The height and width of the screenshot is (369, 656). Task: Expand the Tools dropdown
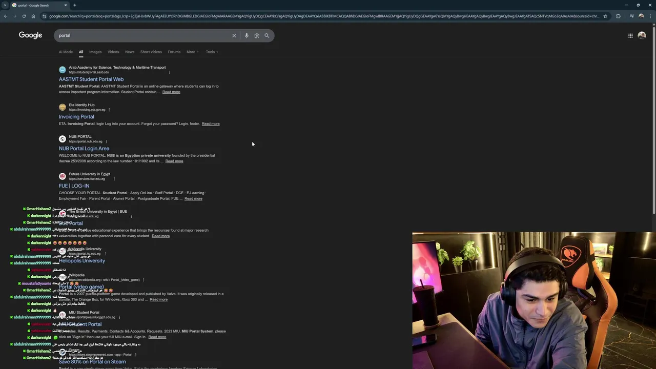(212, 52)
